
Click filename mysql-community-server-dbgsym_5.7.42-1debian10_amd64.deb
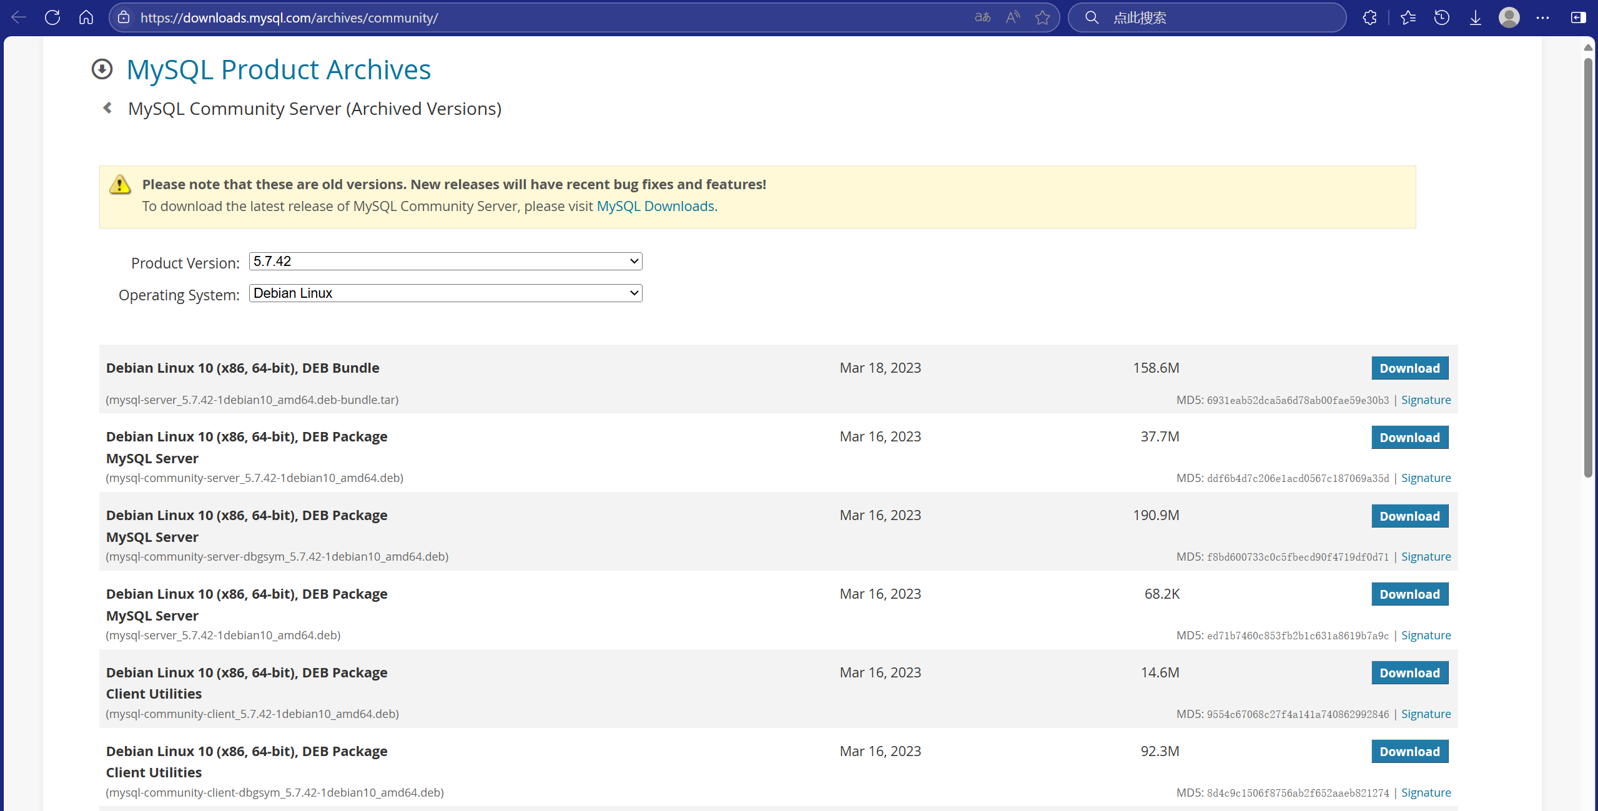click(277, 556)
